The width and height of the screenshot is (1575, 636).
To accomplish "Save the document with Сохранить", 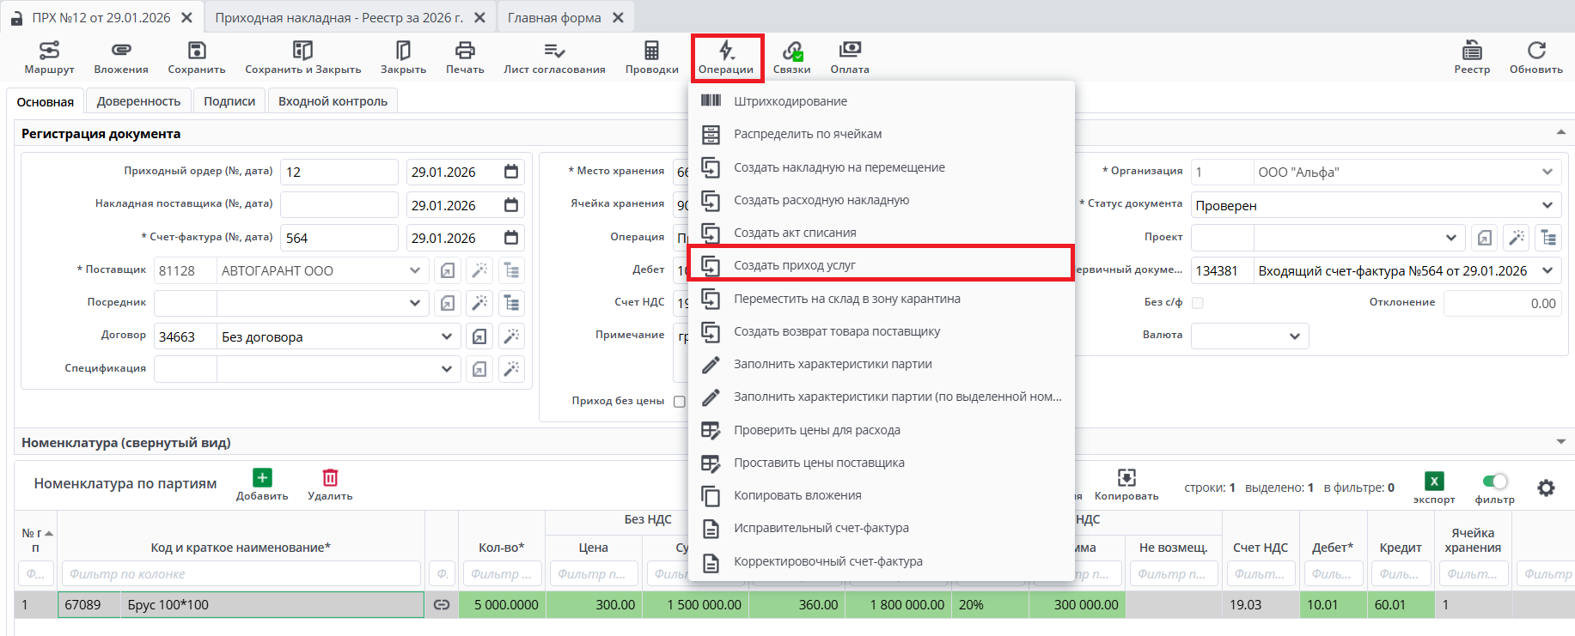I will coord(197,58).
